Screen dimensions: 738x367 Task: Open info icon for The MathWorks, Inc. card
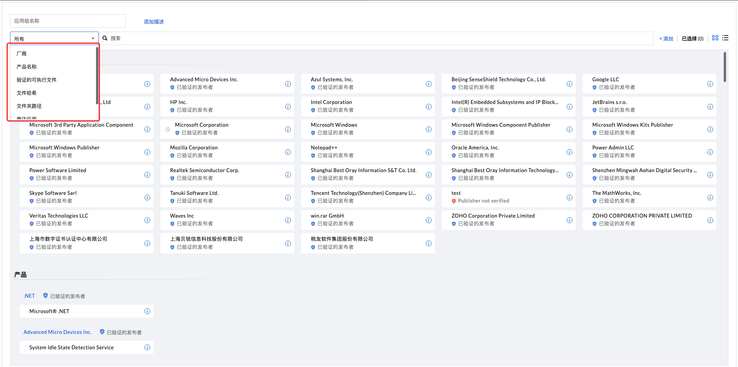(710, 198)
